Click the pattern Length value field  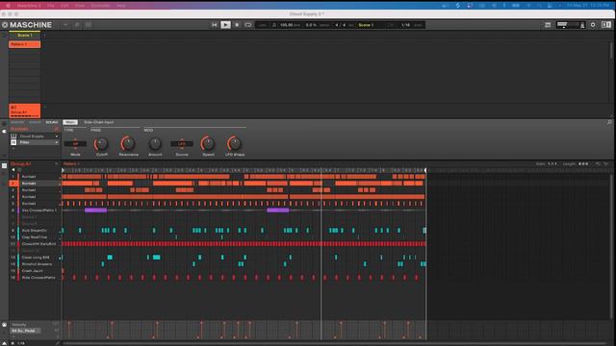pyautogui.click(x=583, y=164)
